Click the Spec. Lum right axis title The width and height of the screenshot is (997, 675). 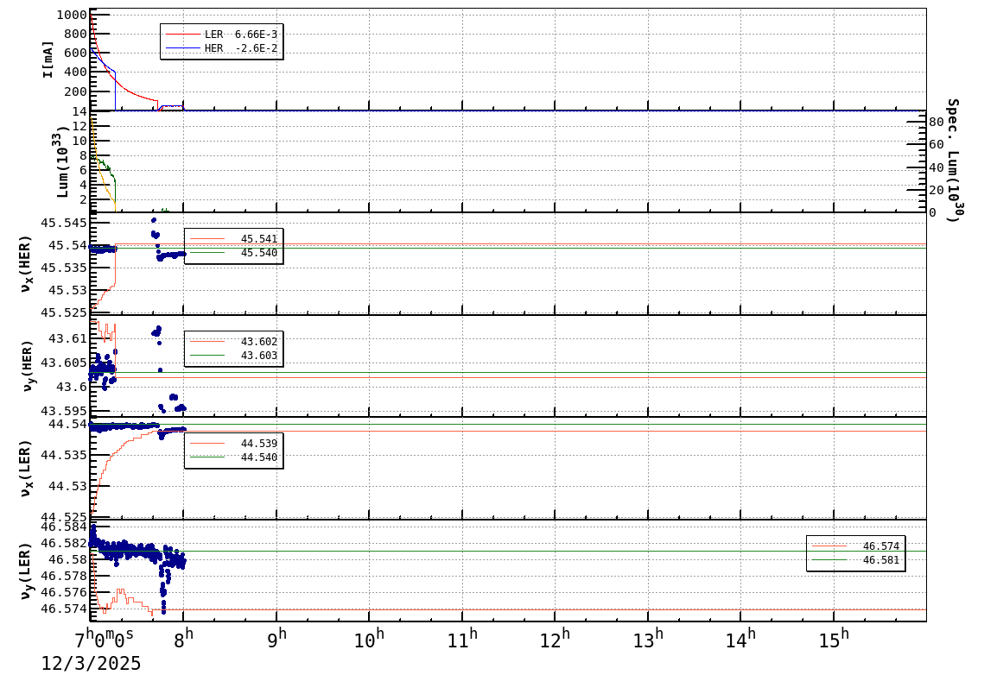point(952,160)
